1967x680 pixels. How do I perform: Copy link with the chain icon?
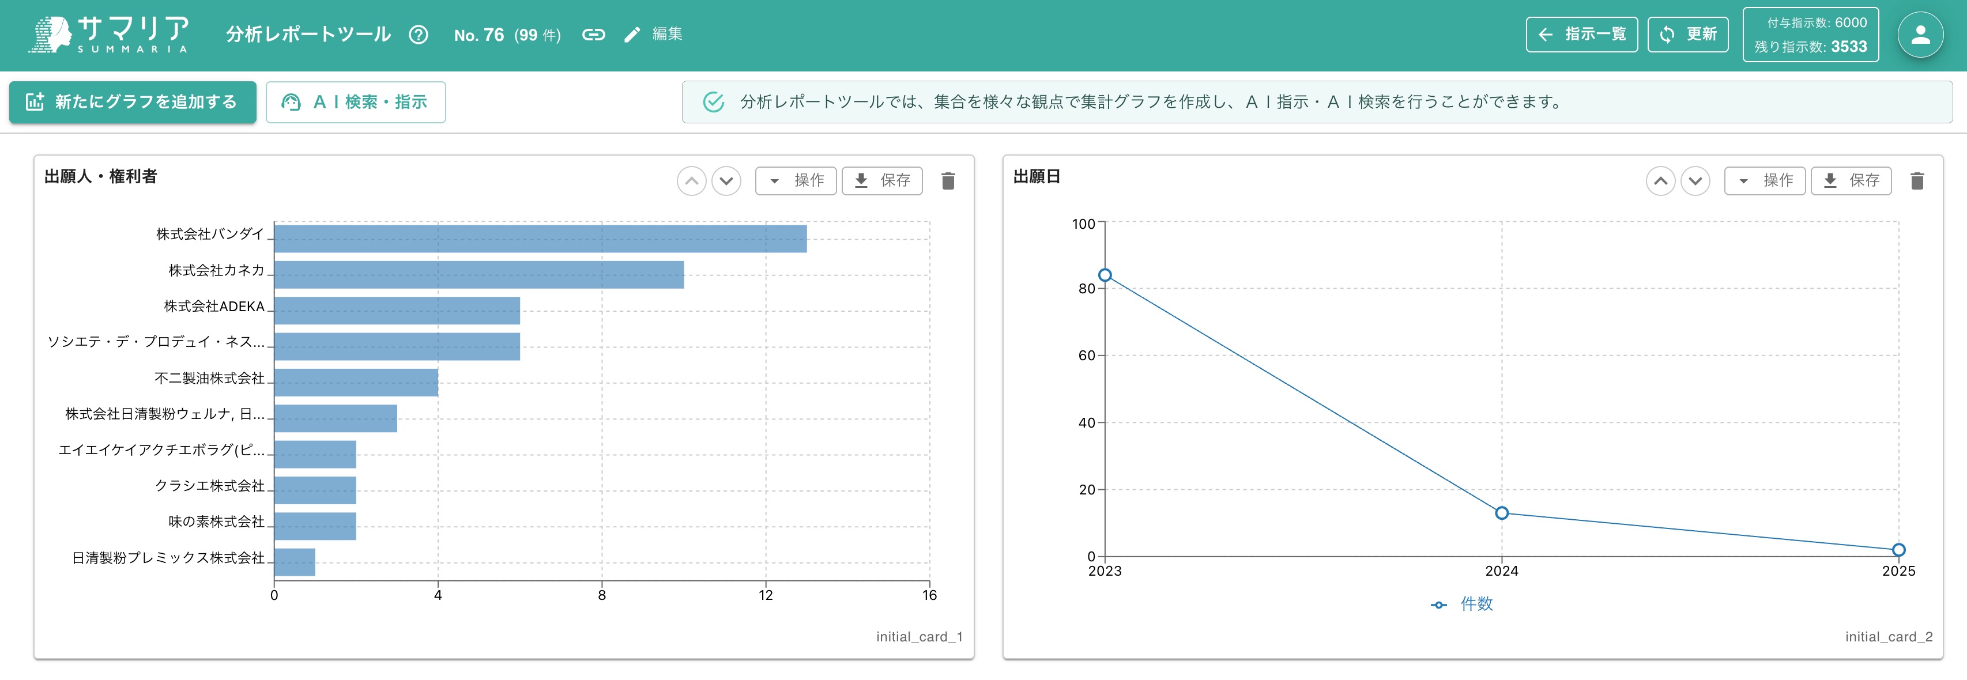tap(593, 35)
